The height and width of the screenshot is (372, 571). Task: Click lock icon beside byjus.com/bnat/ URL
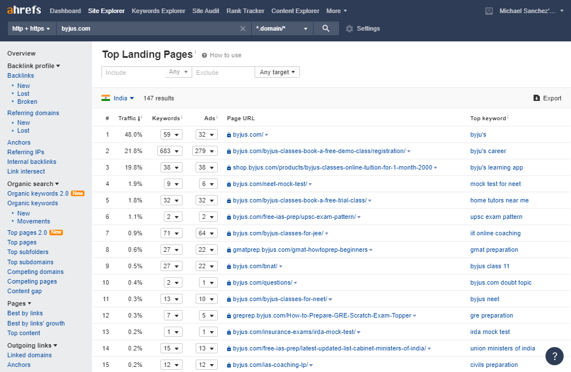pos(229,267)
